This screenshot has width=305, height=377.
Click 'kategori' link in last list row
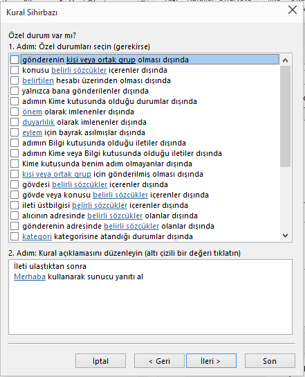pyautogui.click(x=37, y=236)
